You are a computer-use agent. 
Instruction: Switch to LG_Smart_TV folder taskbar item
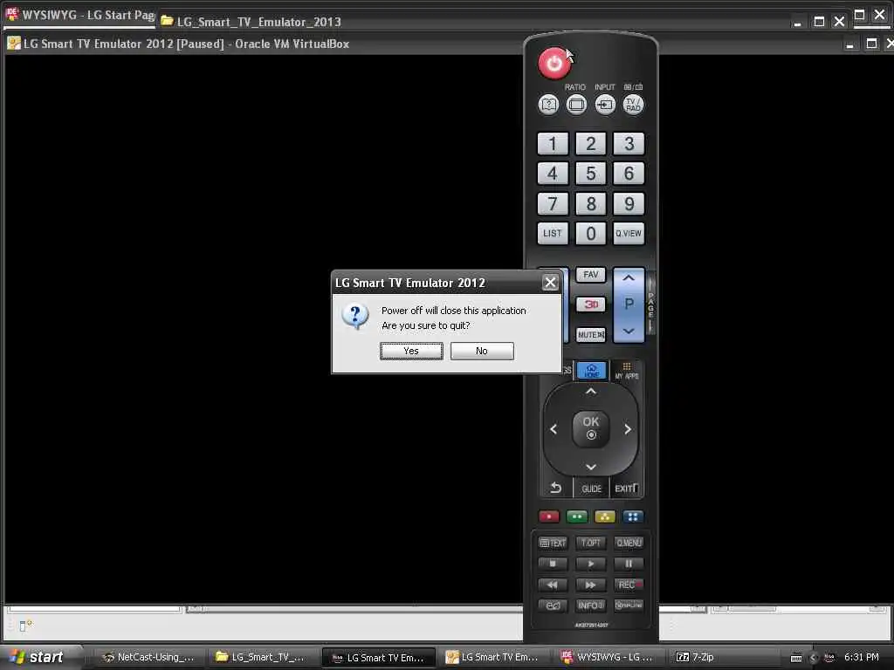coord(260,657)
